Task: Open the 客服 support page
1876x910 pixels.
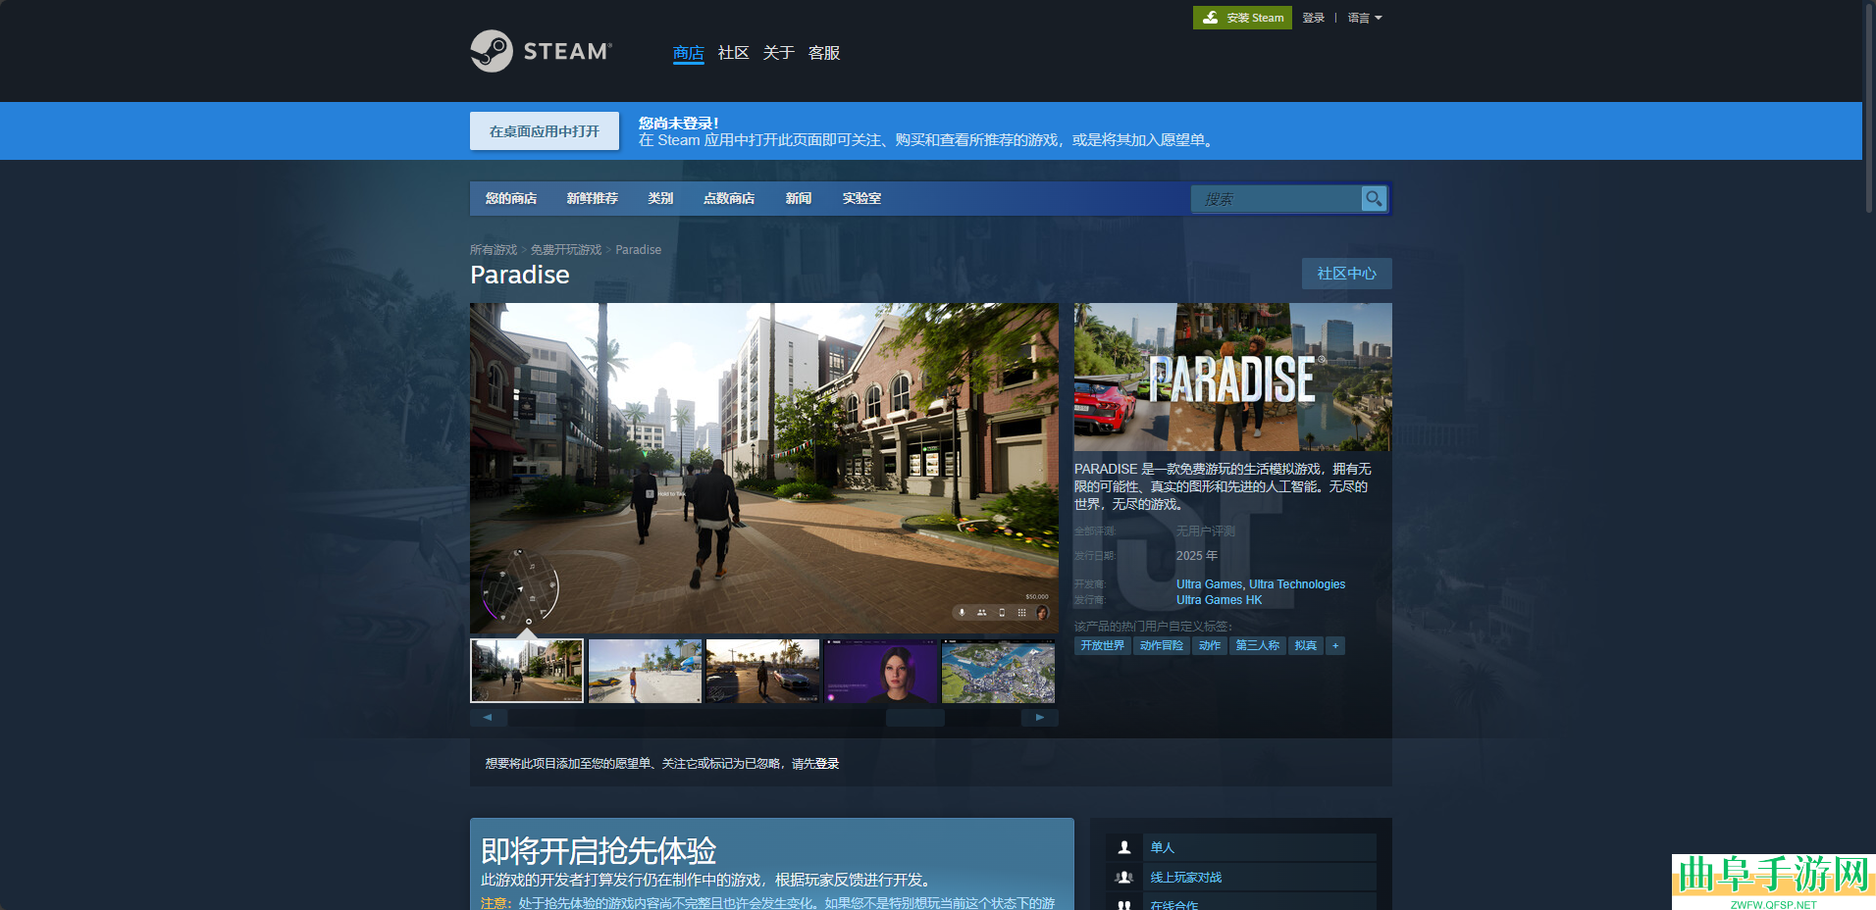Action: (x=823, y=53)
